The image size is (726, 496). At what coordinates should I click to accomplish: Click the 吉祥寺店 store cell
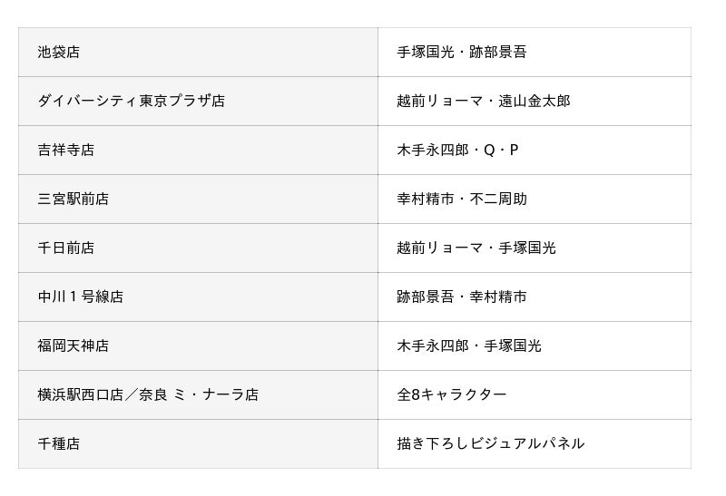[x=66, y=151]
